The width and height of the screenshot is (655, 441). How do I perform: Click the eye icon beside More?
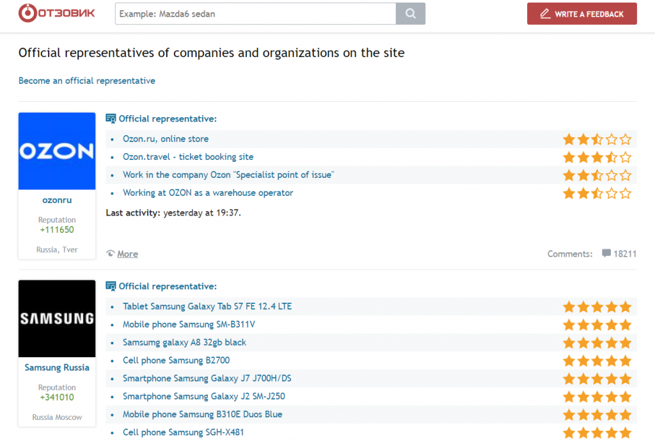point(110,253)
